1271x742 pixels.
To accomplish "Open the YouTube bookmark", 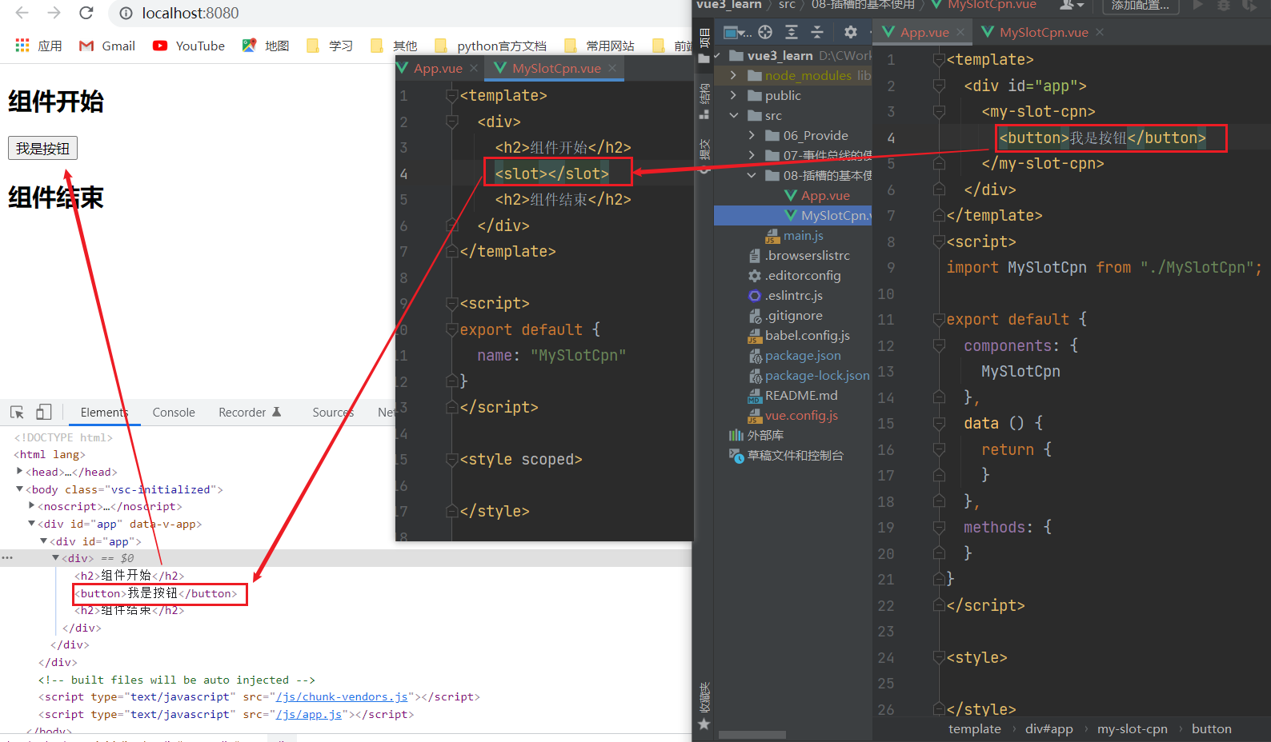I will [189, 46].
